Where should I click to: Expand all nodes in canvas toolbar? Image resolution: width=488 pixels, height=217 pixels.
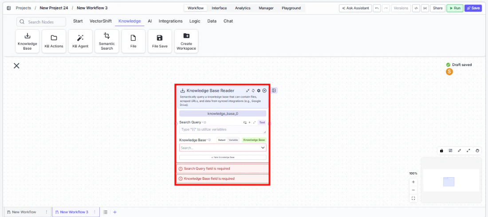468,151
